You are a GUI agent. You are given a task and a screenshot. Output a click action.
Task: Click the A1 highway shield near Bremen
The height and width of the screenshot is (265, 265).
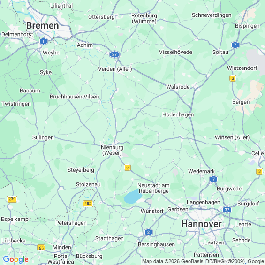43,41
